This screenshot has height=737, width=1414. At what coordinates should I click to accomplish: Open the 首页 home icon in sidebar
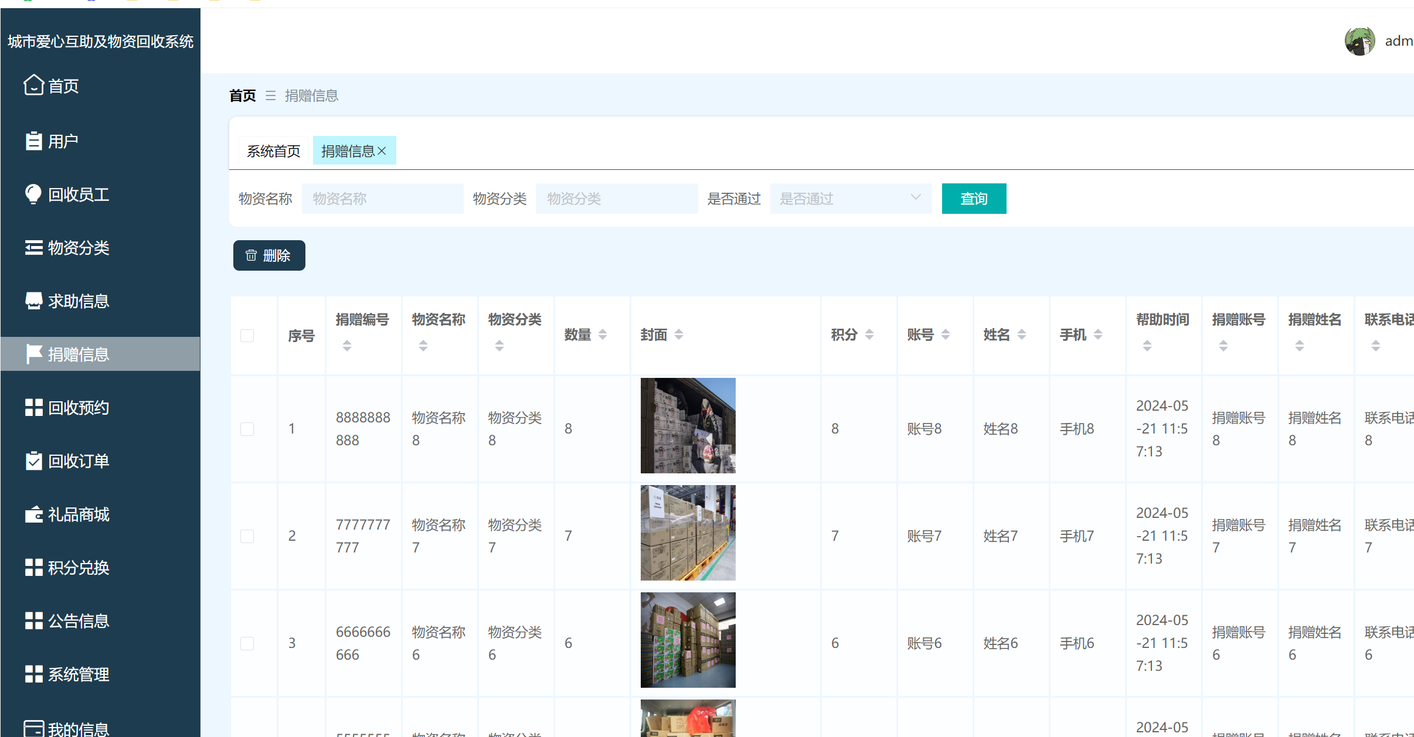[x=33, y=86]
